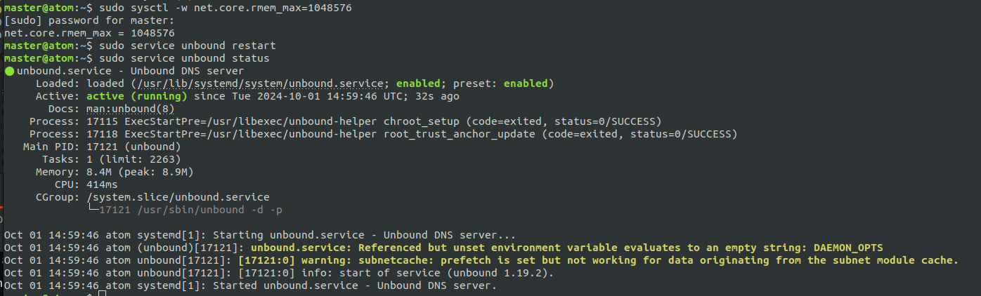This screenshot has width=981, height=296.
Task: Click the sysctl net.core.rmem_max=1048576 command
Action: point(226,8)
